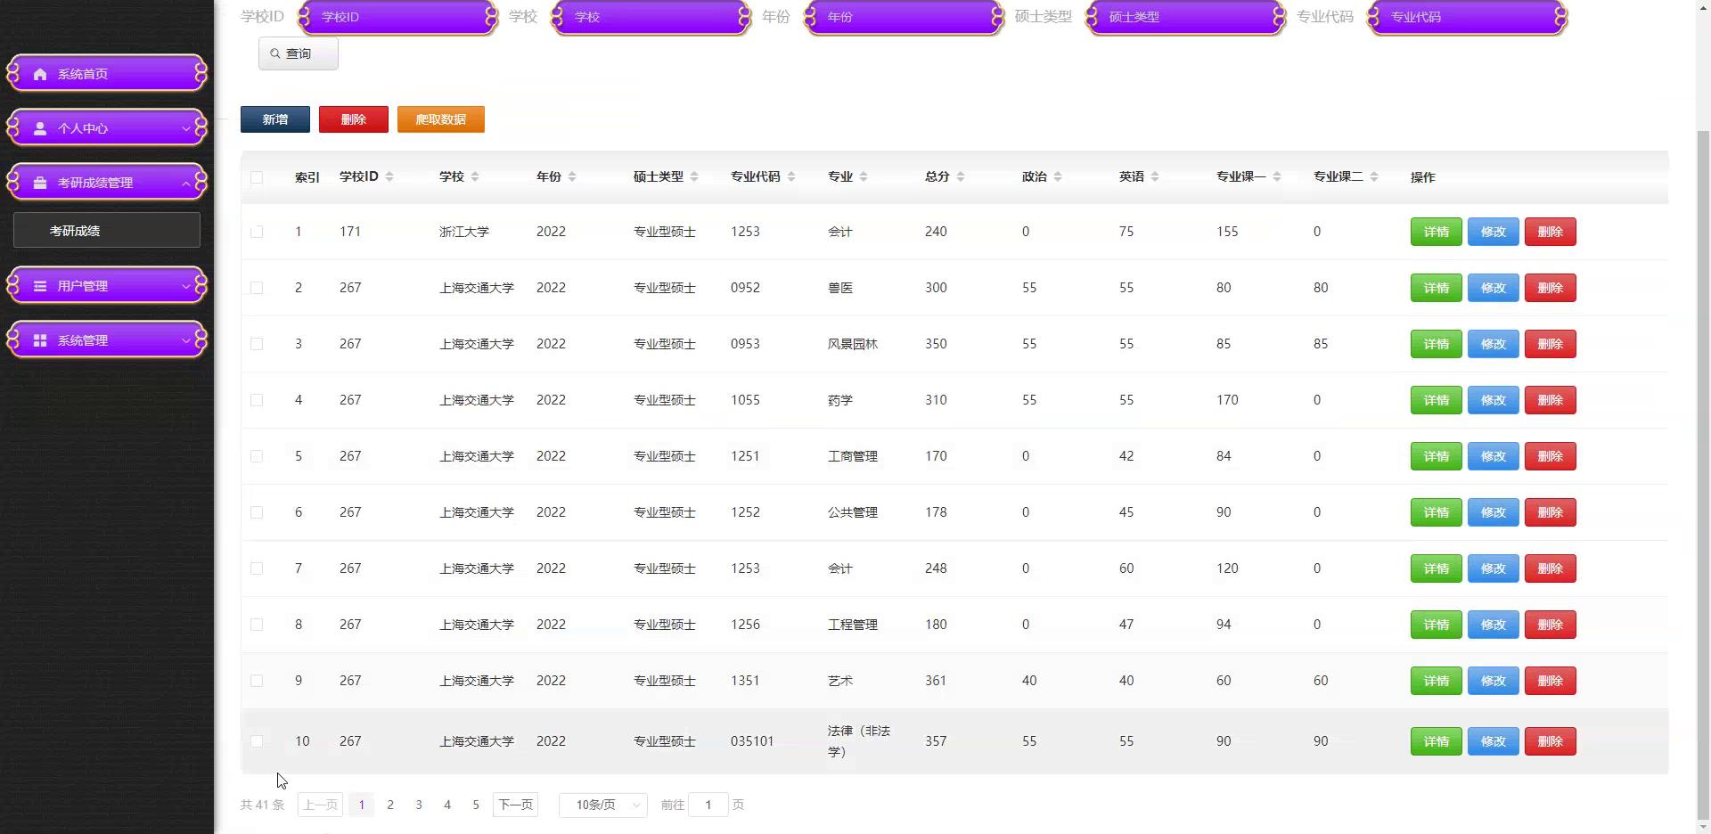Select the checkbox for row 6 公共管理

pyautogui.click(x=257, y=512)
